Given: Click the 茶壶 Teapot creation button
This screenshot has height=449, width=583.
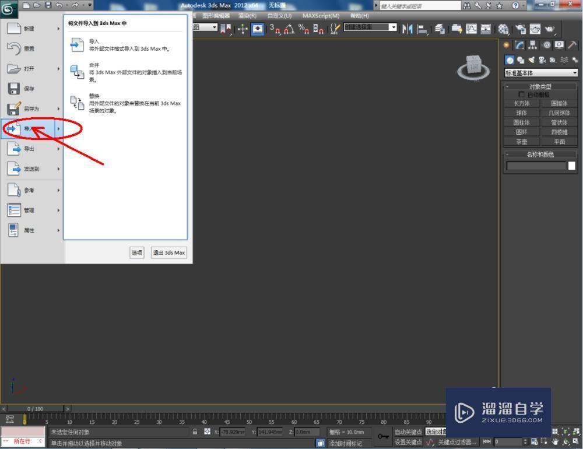Looking at the screenshot, I should coord(521,141).
